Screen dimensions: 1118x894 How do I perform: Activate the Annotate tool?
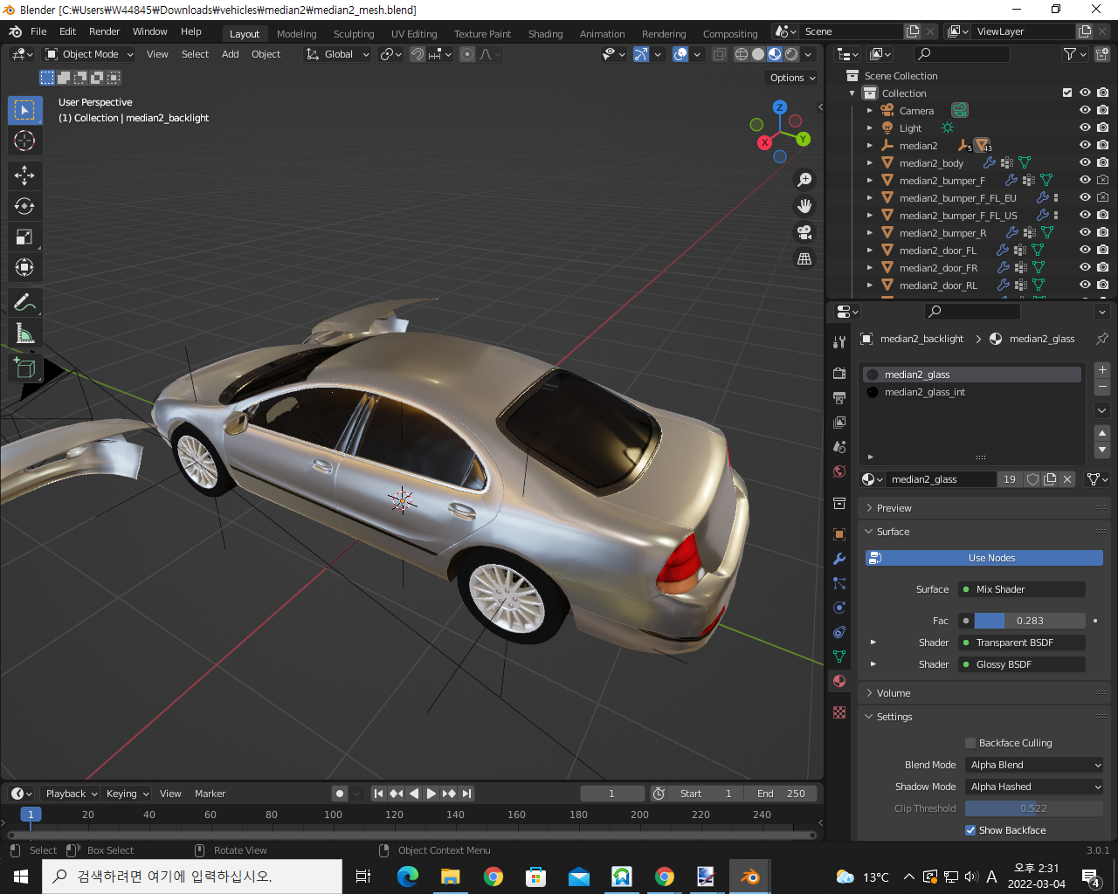tap(24, 303)
